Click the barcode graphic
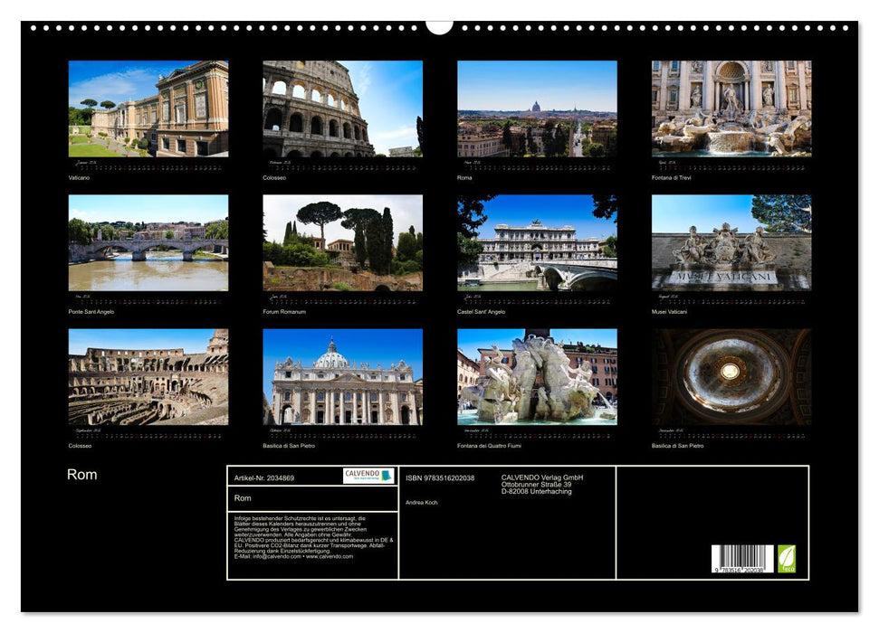Image resolution: width=879 pixels, height=633 pixels. click(x=742, y=559)
